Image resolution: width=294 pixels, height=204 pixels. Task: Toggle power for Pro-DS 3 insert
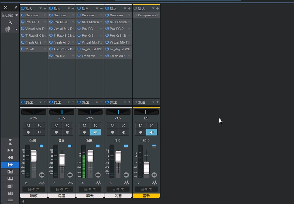pyautogui.click(x=51, y=22)
